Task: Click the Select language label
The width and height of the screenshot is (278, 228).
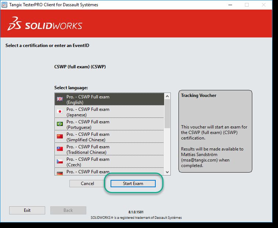Action: pos(71,88)
